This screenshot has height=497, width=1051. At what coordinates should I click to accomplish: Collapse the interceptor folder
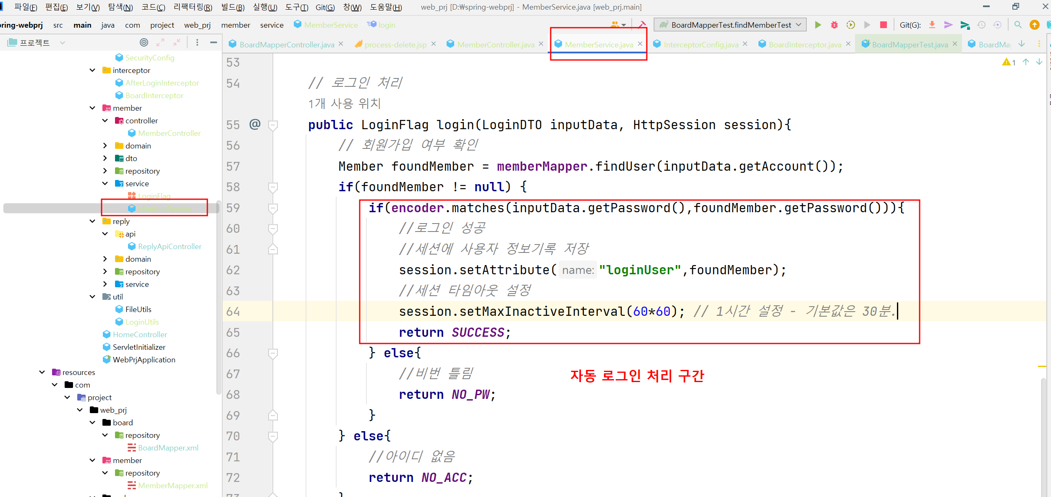pos(92,70)
